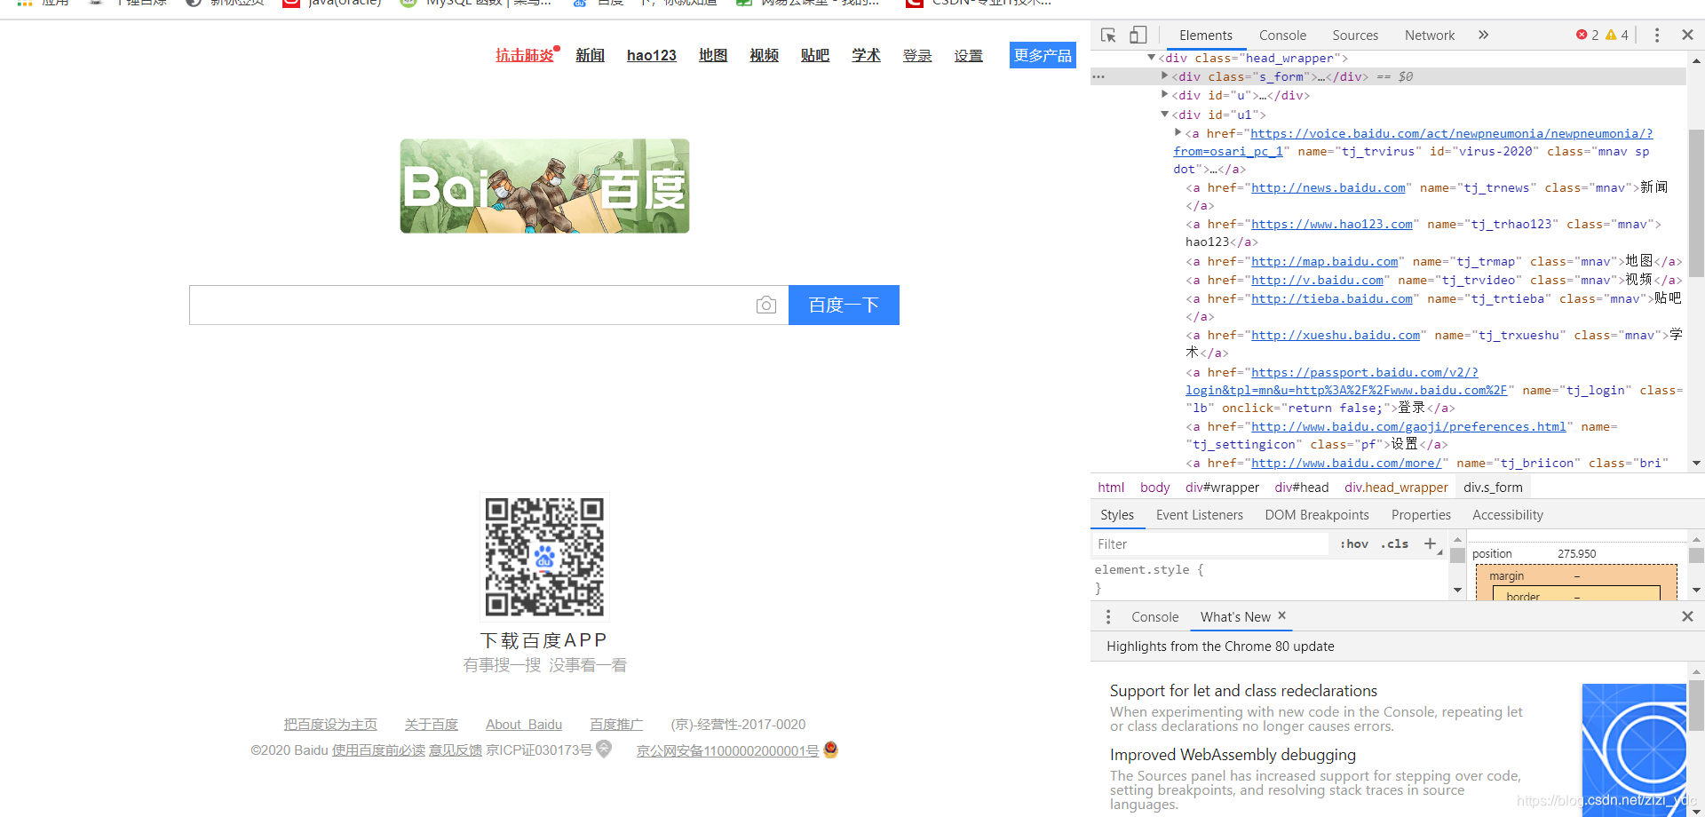Click the 百度一下 search button
The width and height of the screenshot is (1705, 817).
pos(843,305)
